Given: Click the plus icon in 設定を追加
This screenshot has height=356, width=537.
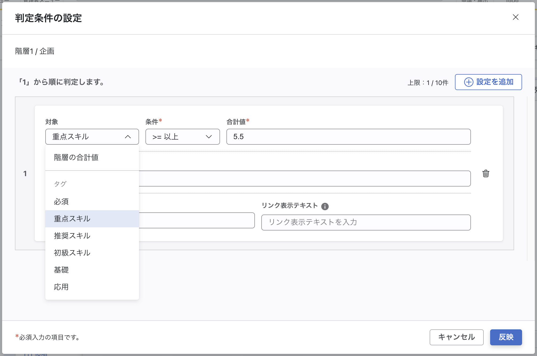Looking at the screenshot, I should (469, 82).
